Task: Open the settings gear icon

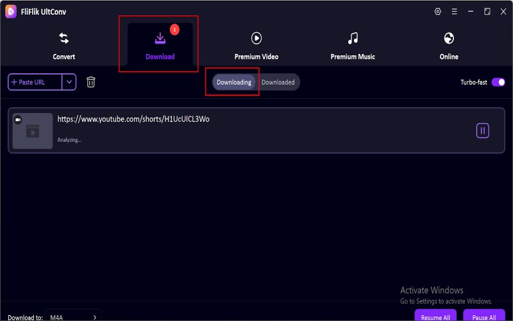Action: (438, 12)
